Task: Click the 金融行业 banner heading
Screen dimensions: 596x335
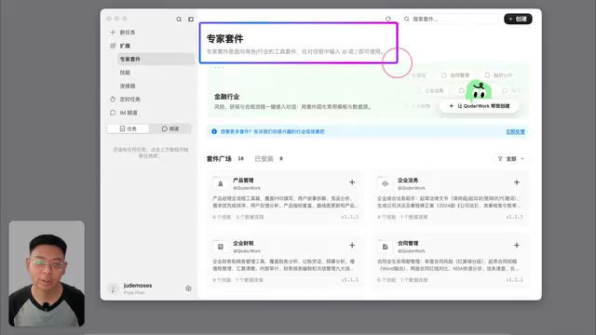Action: (227, 97)
